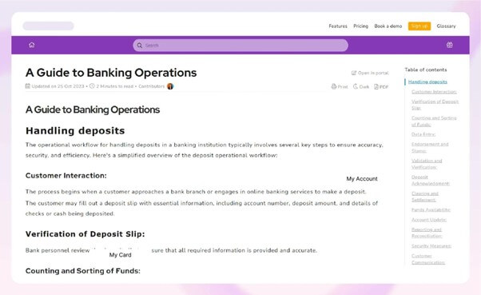Click the Contributors label
The width and height of the screenshot is (481, 295).
pos(152,86)
